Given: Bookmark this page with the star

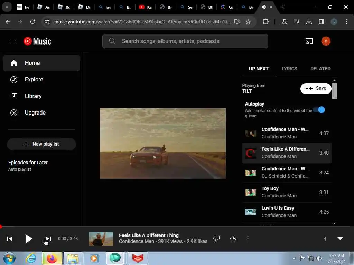Looking at the screenshot, I should click(x=248, y=22).
